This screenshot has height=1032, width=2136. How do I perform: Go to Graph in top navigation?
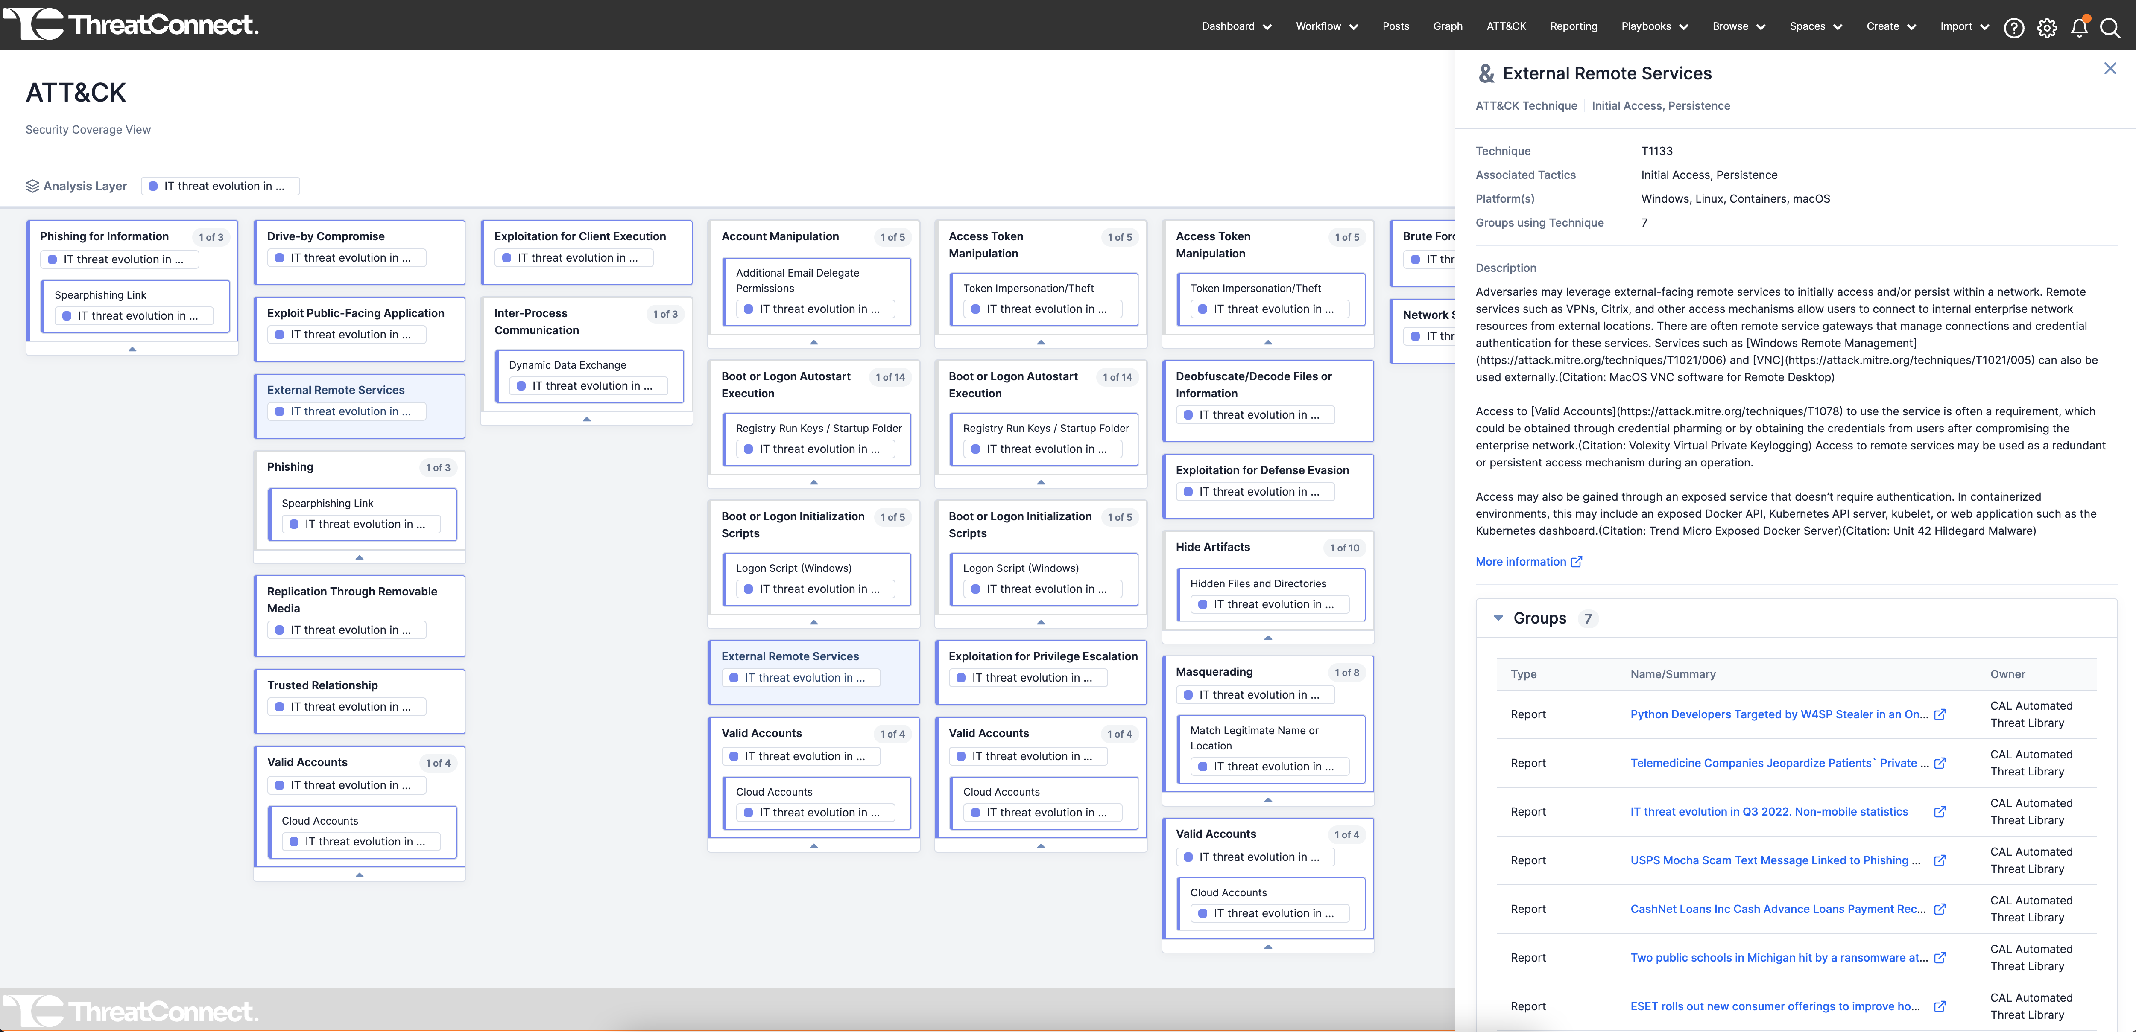point(1448,26)
